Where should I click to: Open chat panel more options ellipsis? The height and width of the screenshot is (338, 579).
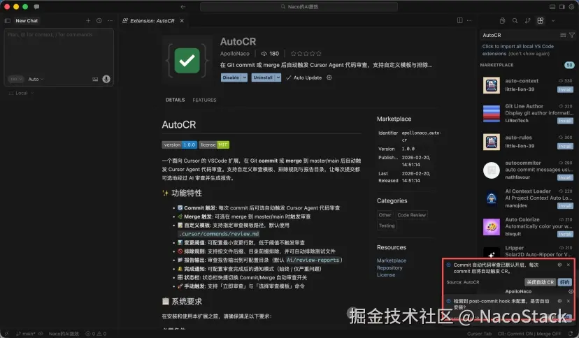(x=110, y=21)
